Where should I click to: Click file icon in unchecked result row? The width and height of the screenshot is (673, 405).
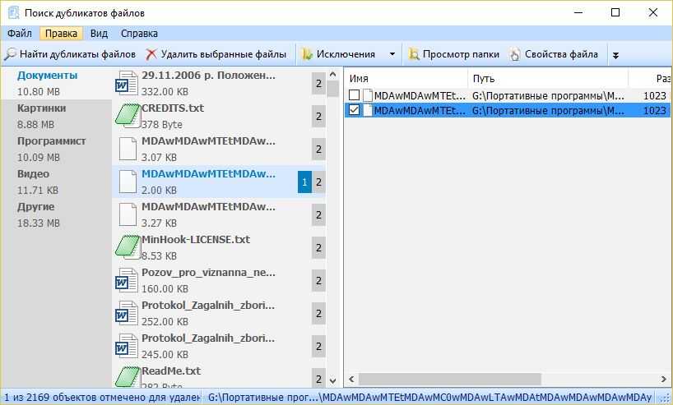pos(368,95)
